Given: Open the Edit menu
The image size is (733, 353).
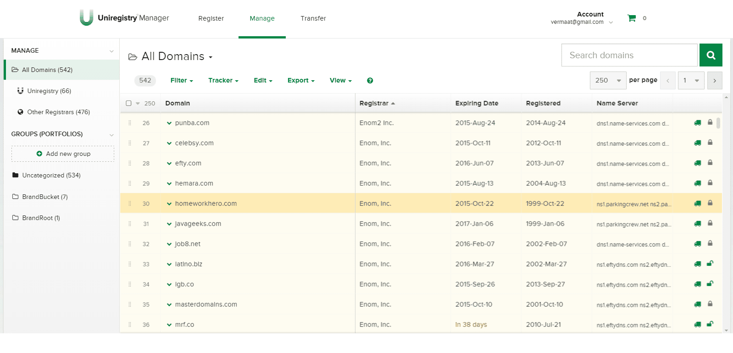Looking at the screenshot, I should coord(263,80).
